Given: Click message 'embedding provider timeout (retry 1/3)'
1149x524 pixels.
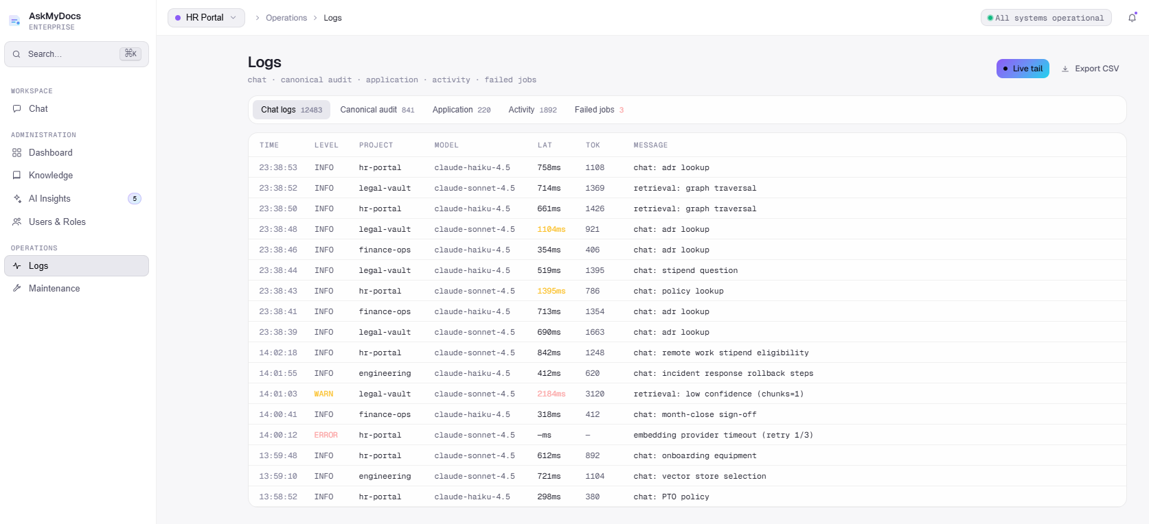Looking at the screenshot, I should (x=723, y=435).
